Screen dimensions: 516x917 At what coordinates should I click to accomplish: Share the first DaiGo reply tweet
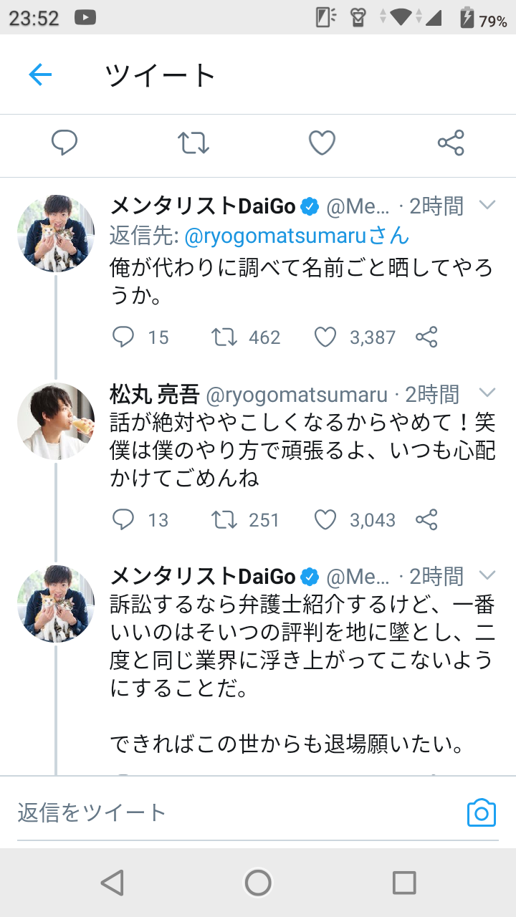coord(426,337)
